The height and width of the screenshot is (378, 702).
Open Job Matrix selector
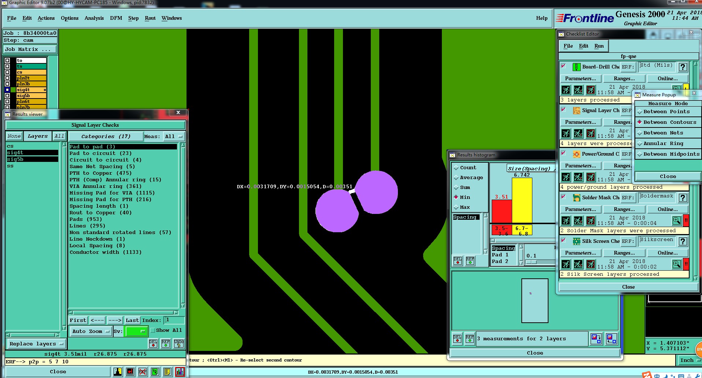point(30,49)
